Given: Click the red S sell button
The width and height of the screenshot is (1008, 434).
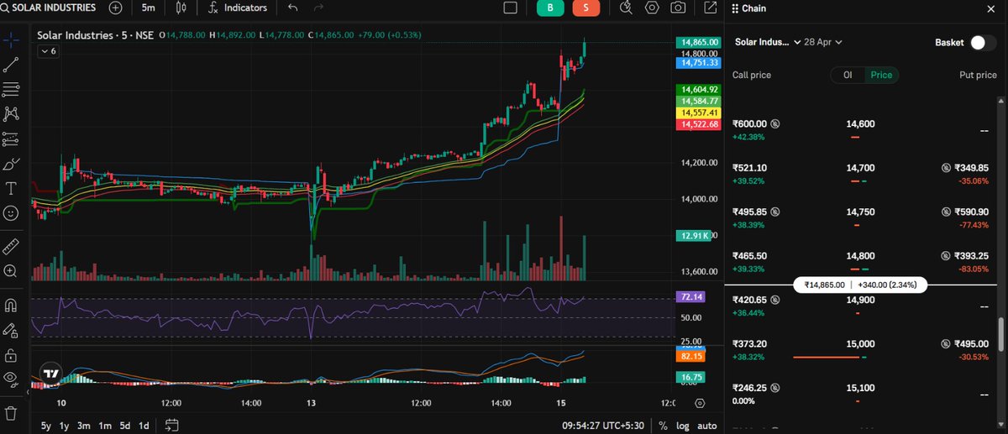Looking at the screenshot, I should [585, 8].
